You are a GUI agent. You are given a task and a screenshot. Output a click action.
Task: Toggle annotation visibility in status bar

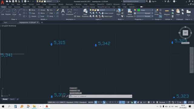[x=135, y=102]
